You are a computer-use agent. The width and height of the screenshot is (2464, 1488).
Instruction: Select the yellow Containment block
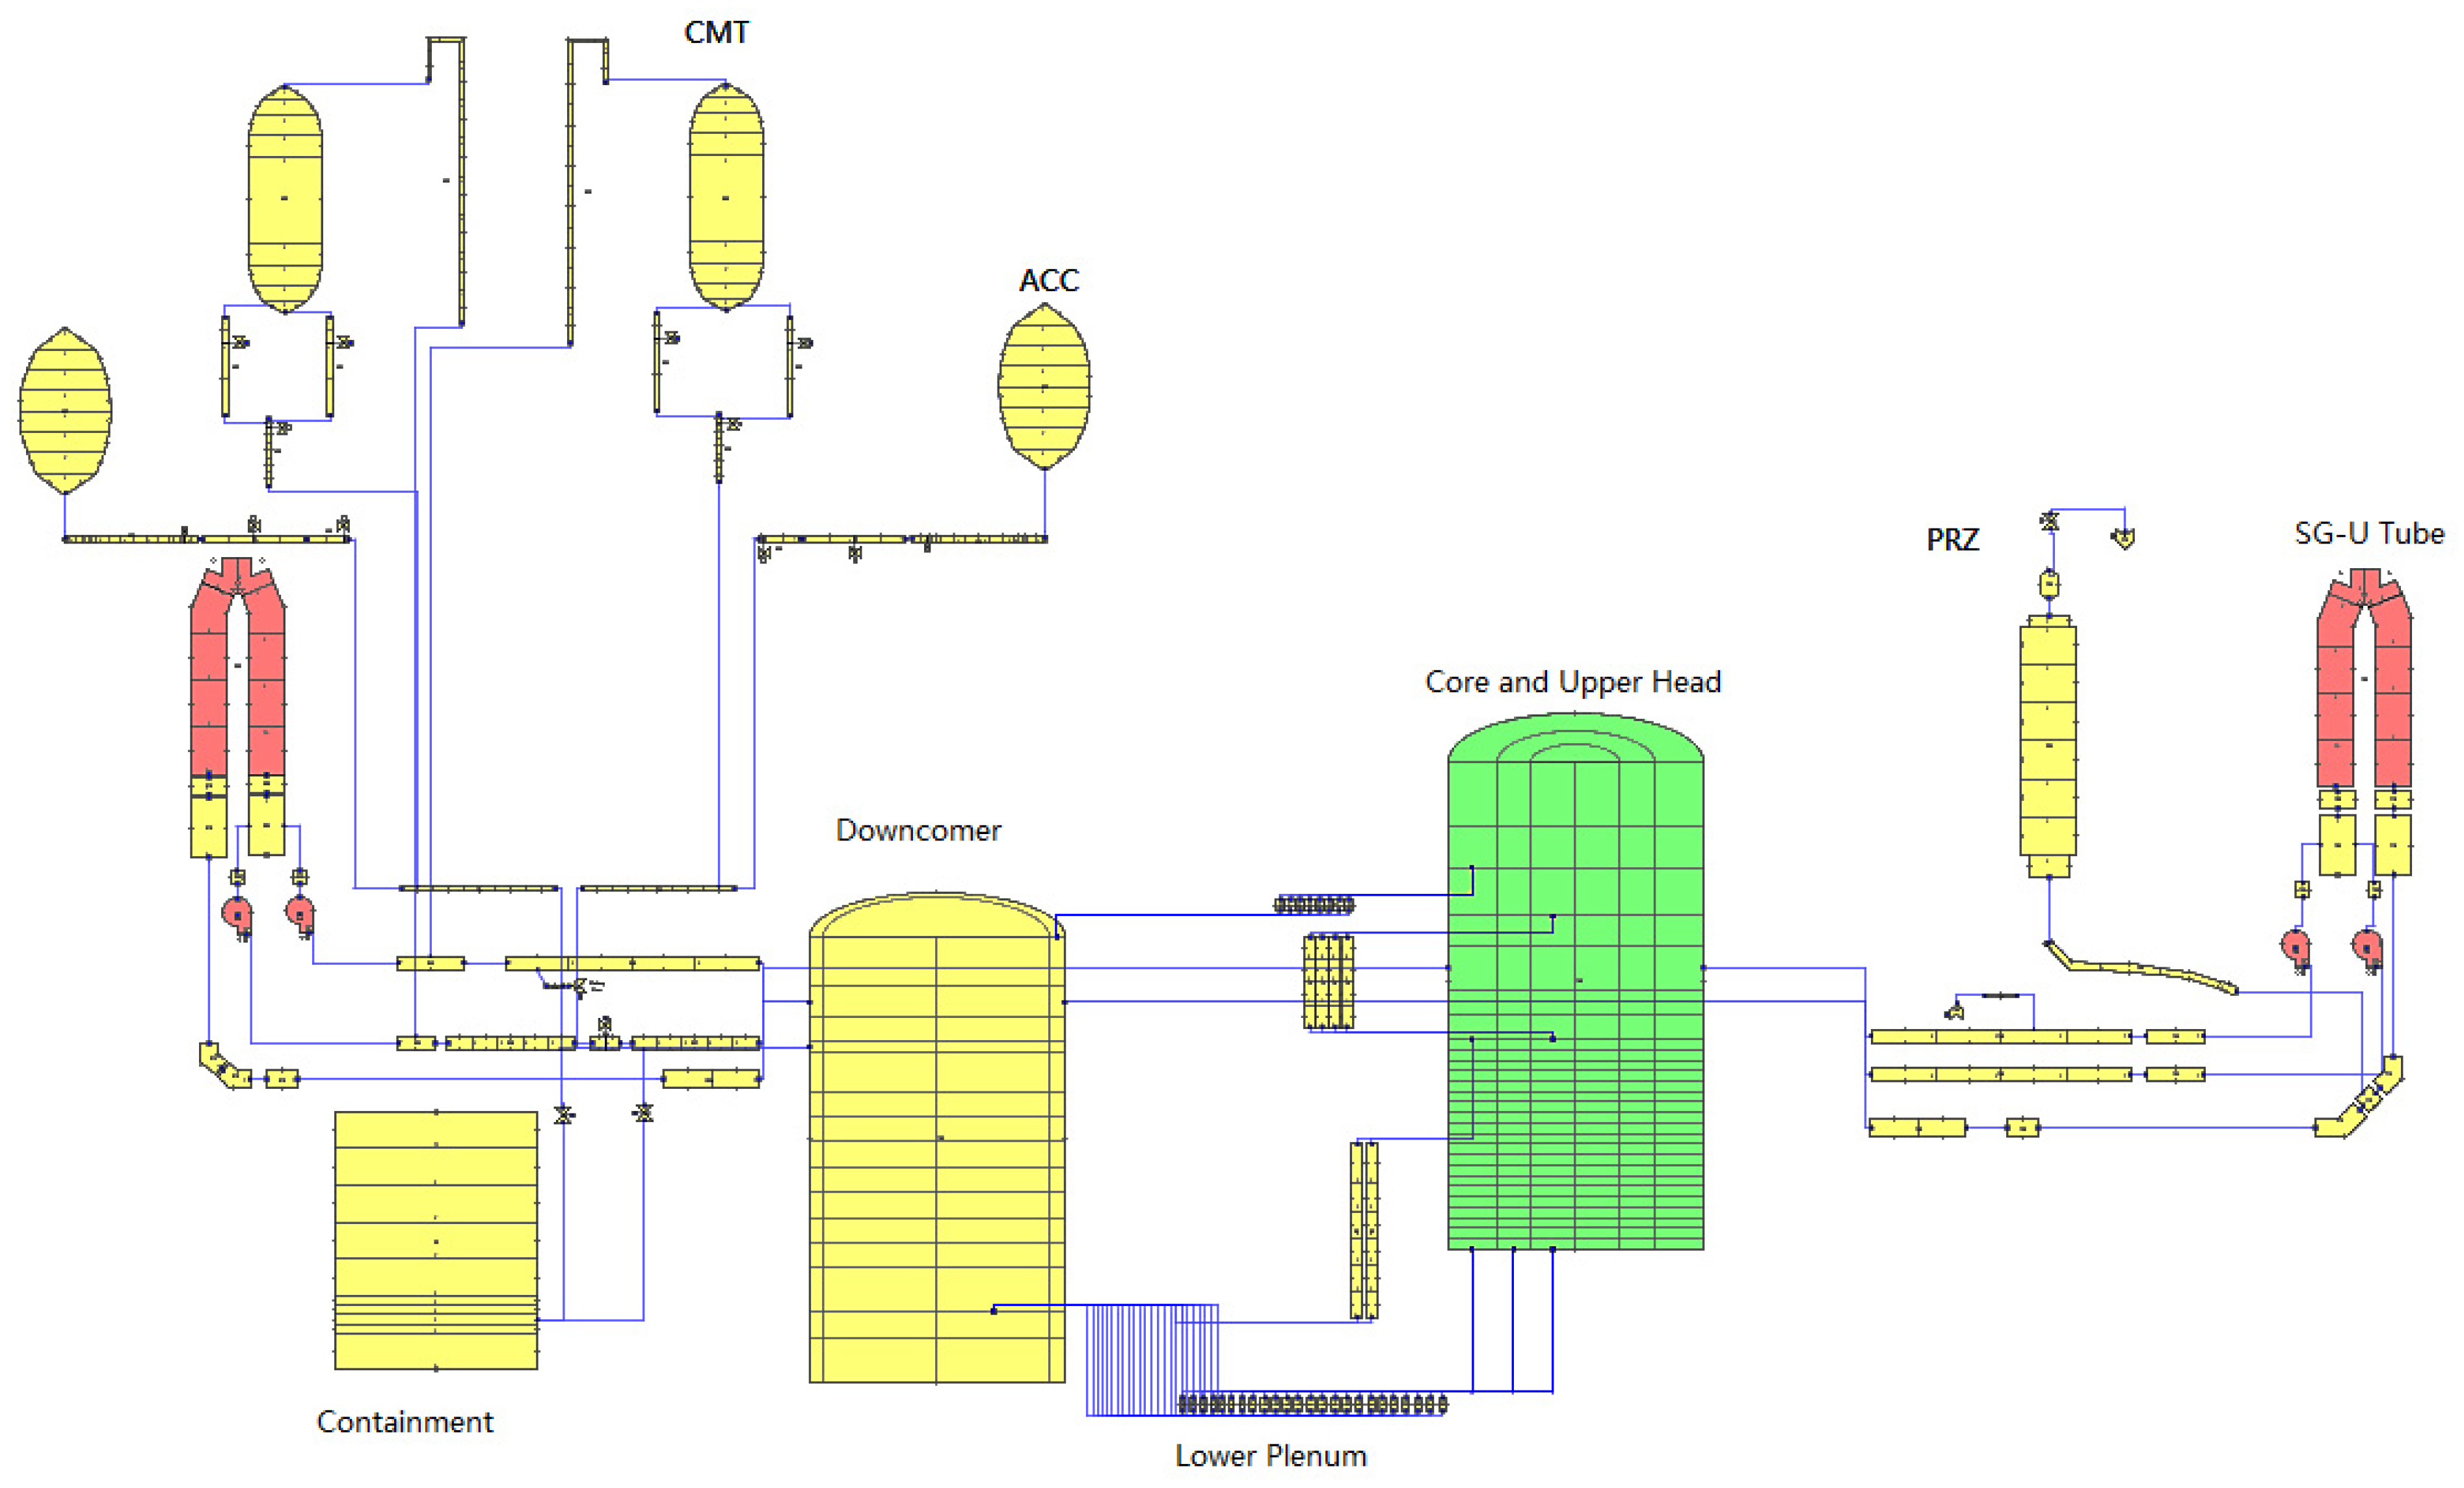(x=436, y=1239)
